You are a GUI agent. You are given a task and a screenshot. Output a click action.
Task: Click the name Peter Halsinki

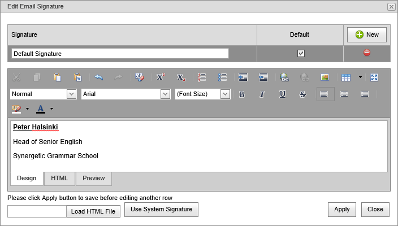(36, 127)
